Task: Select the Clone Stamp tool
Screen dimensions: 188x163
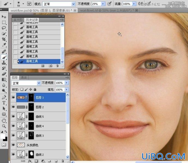Action: click(x=4, y=63)
